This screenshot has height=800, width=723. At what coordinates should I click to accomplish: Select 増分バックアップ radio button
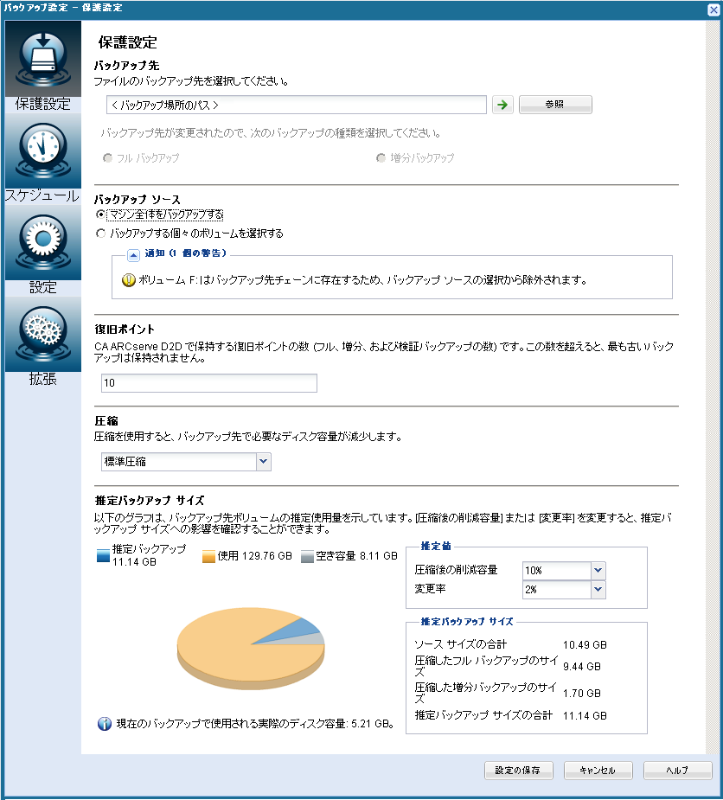click(x=381, y=157)
